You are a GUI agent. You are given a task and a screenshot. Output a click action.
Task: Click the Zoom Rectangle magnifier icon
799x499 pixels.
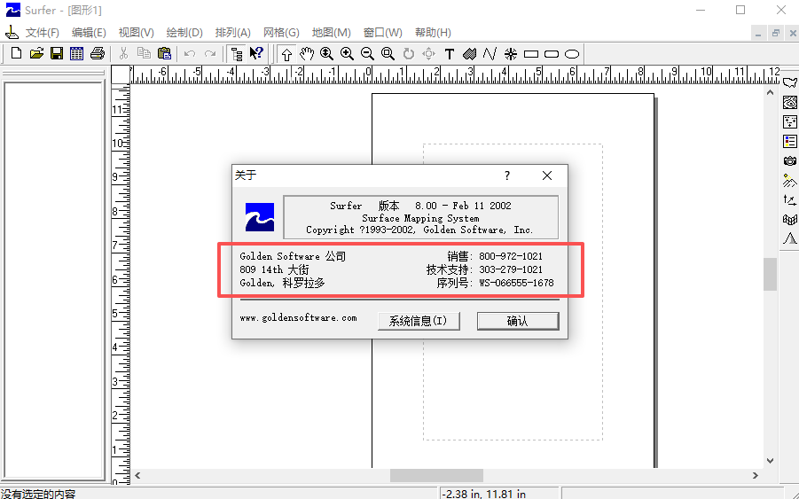click(388, 53)
